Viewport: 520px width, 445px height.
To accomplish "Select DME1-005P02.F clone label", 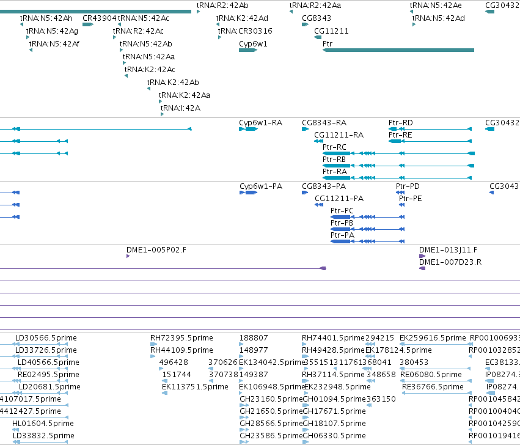I will click(x=156, y=250).
